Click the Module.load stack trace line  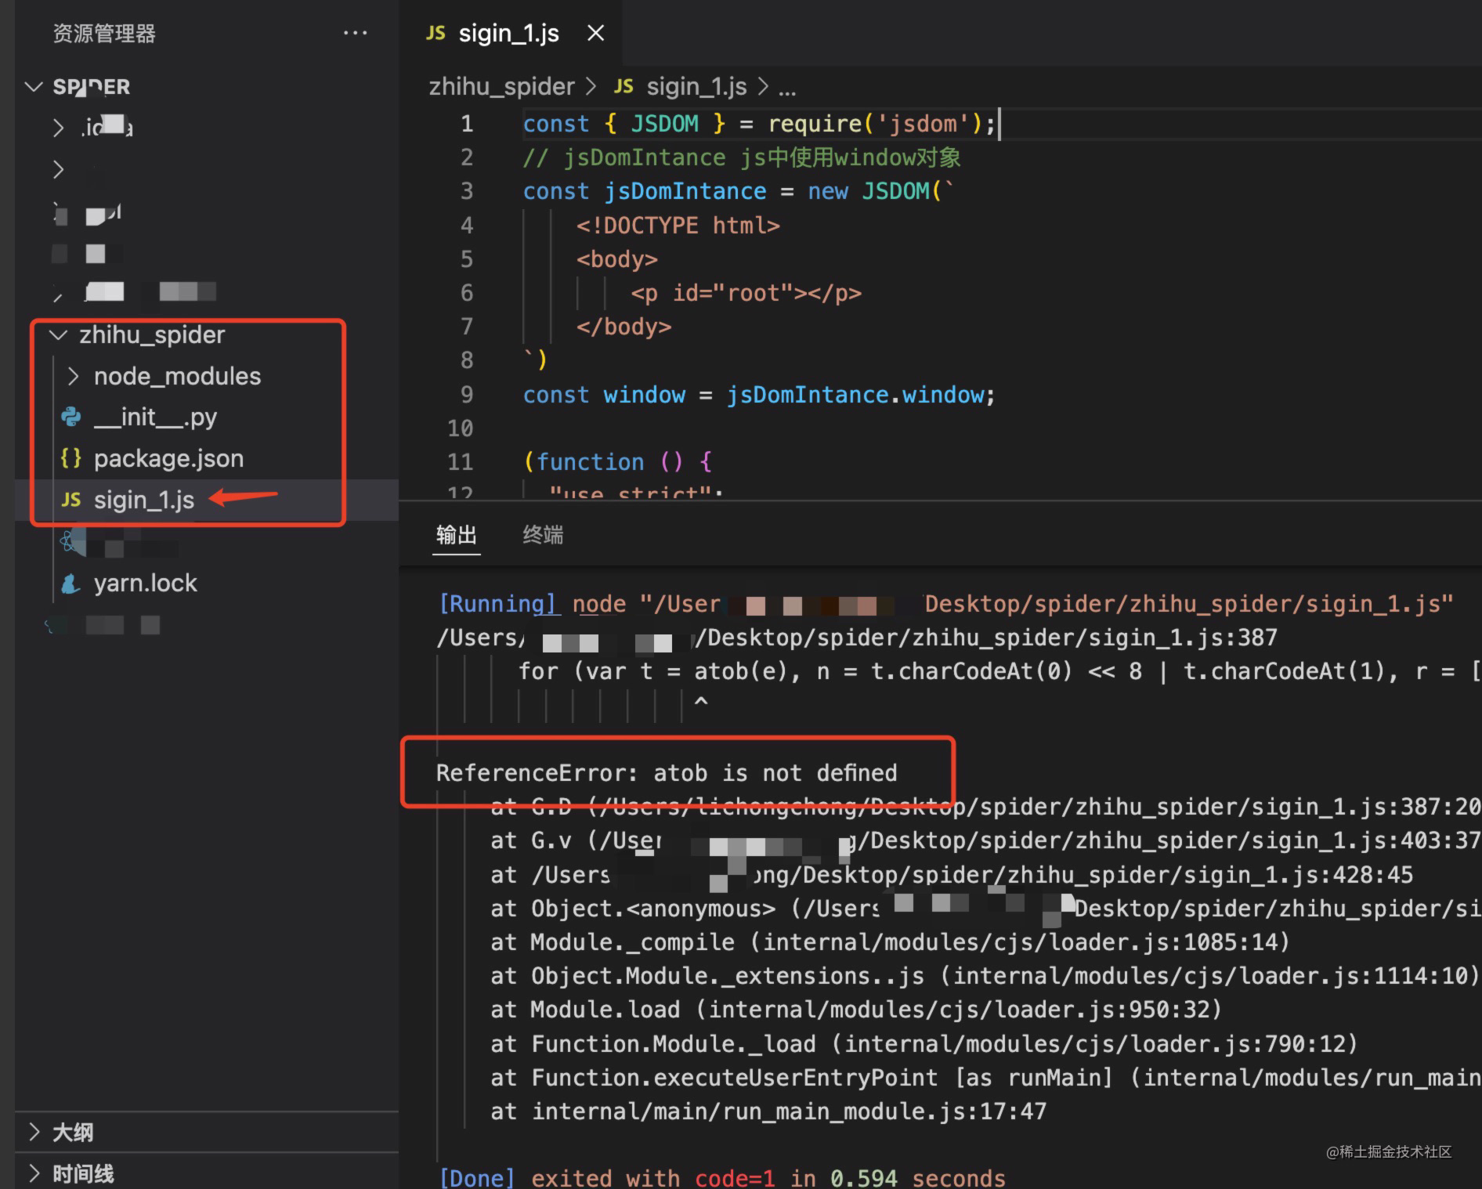(856, 1010)
